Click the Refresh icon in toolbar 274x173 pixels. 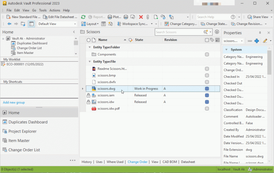[83, 17]
